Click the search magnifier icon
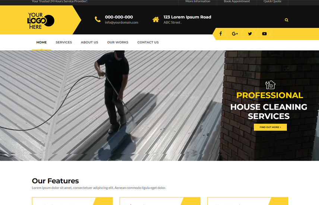Screen dimensions: 319x205 click(x=287, y=20)
